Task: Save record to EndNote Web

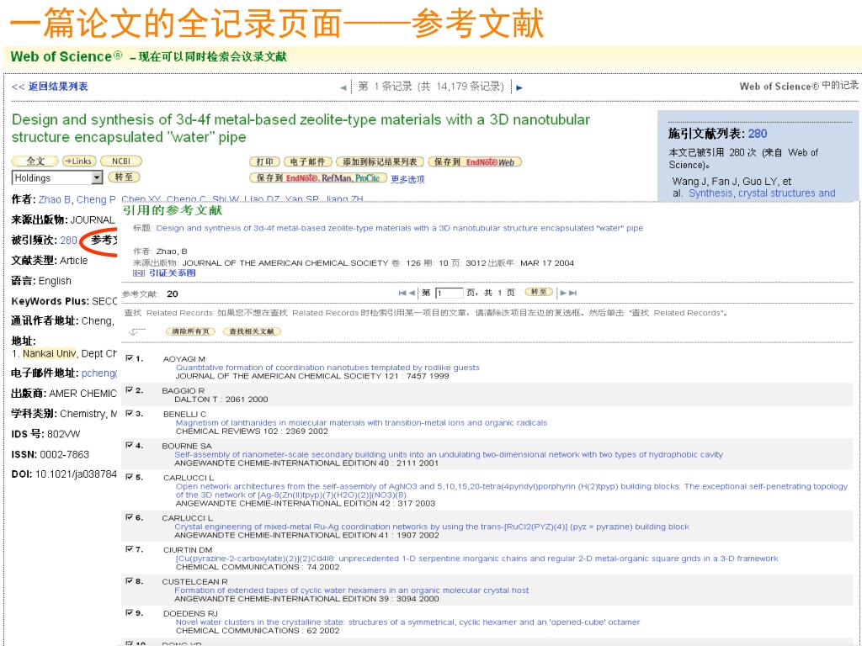Action: click(475, 161)
